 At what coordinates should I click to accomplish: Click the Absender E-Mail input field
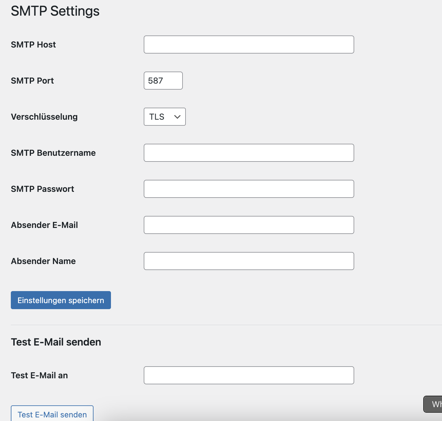coord(249,225)
